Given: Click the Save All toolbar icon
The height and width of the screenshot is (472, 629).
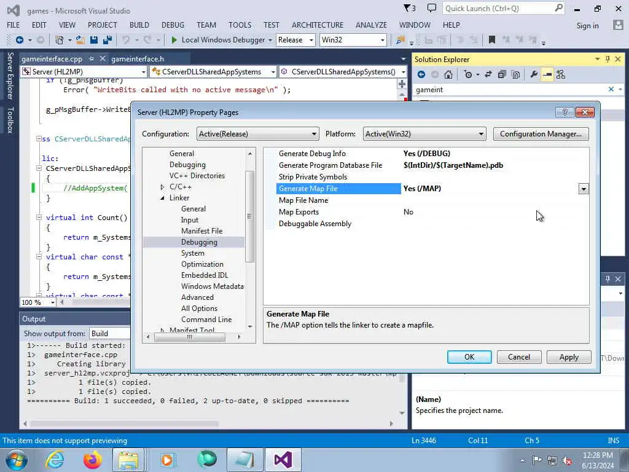Looking at the screenshot, I should (107, 40).
